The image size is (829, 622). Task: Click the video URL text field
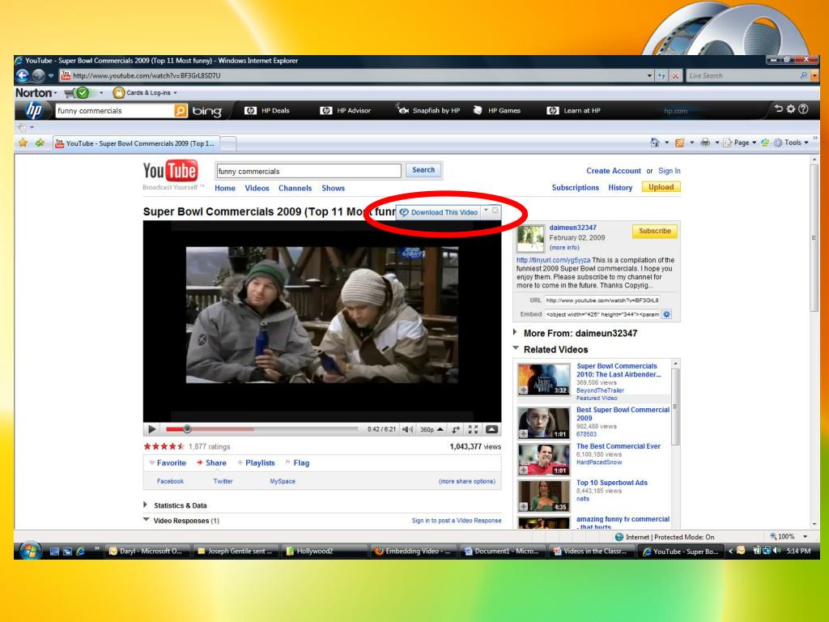tap(602, 300)
